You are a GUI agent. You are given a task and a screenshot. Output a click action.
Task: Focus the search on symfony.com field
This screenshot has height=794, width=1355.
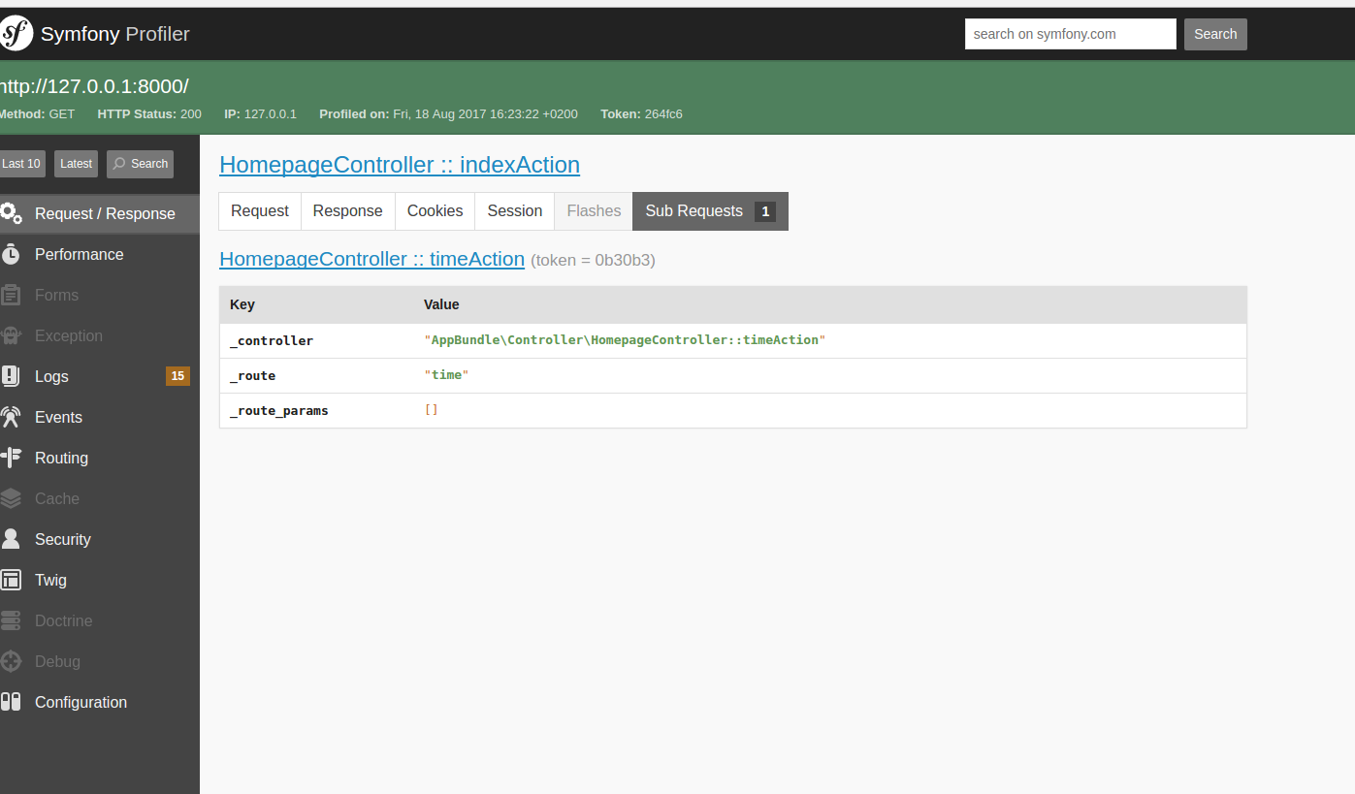[x=1071, y=34]
